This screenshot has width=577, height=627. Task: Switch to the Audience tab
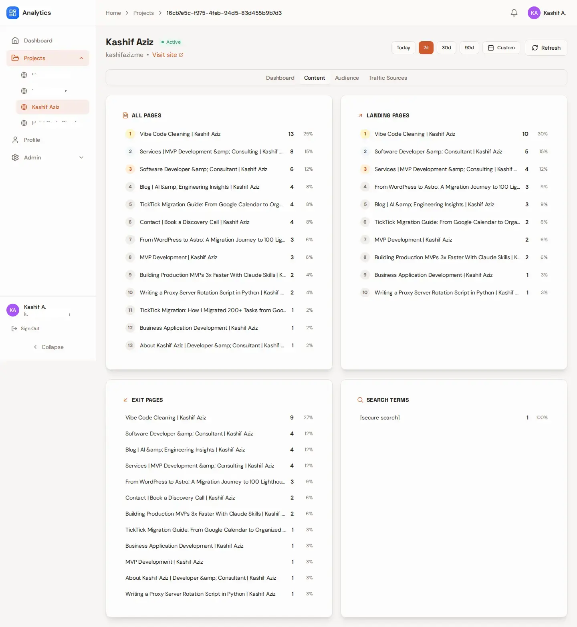[347, 78]
